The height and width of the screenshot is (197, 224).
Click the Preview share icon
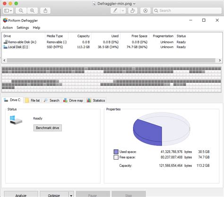45,11
